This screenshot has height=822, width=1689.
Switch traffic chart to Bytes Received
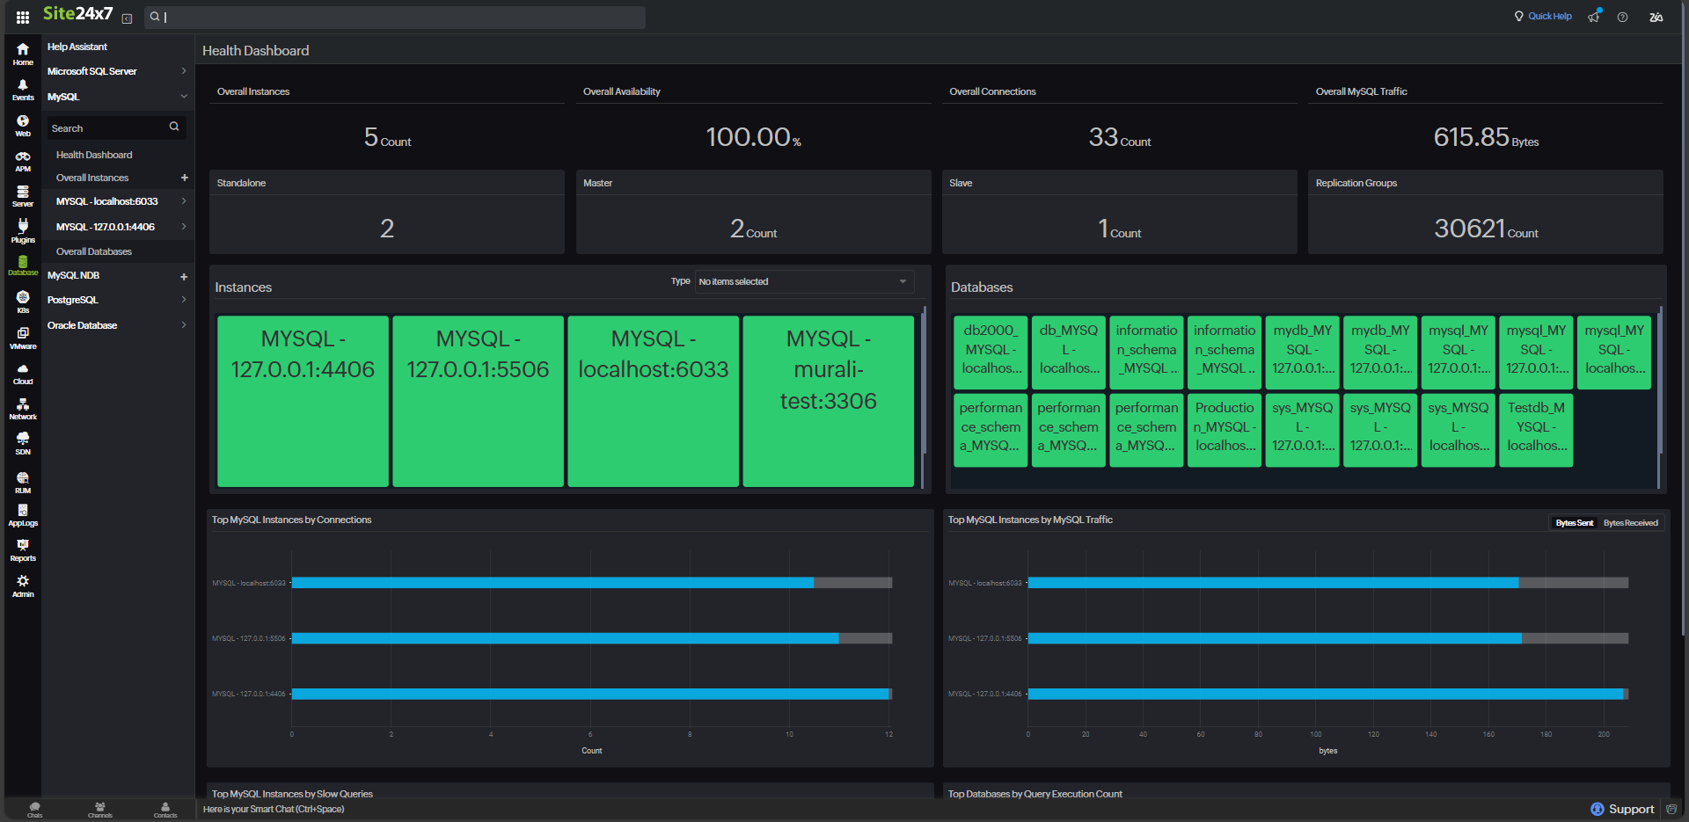tap(1630, 523)
